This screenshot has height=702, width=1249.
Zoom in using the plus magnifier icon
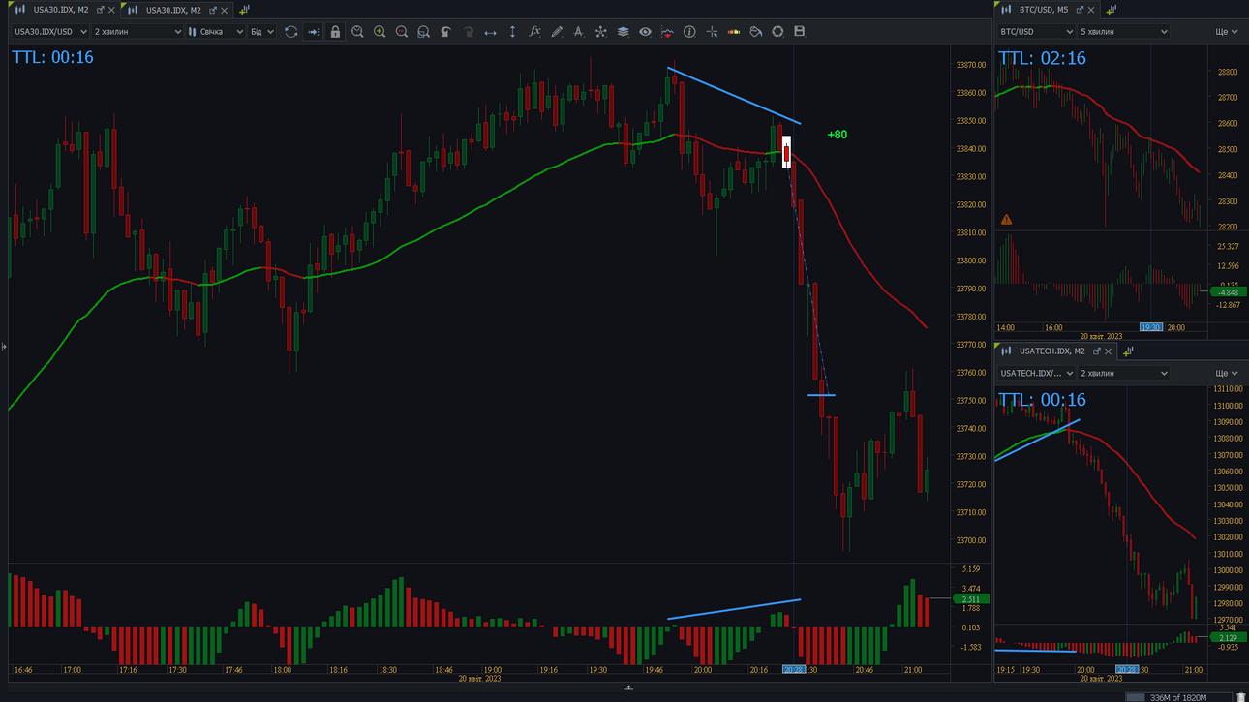pos(380,32)
